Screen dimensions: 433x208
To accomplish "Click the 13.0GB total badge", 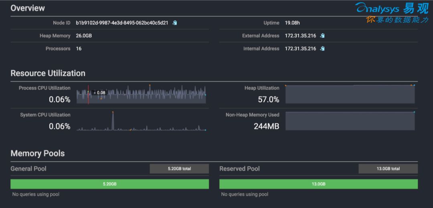I will coord(388,169).
